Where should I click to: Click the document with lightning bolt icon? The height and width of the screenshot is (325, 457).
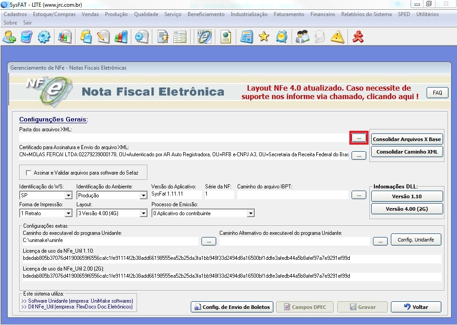(x=163, y=37)
